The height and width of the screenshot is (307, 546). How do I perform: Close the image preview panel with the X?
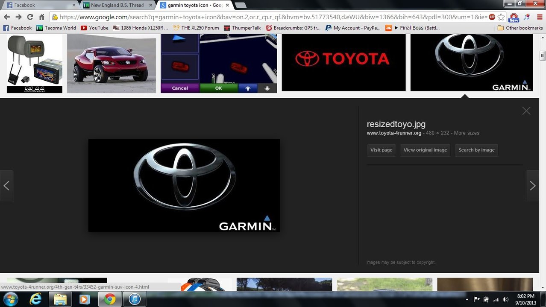[x=526, y=111]
